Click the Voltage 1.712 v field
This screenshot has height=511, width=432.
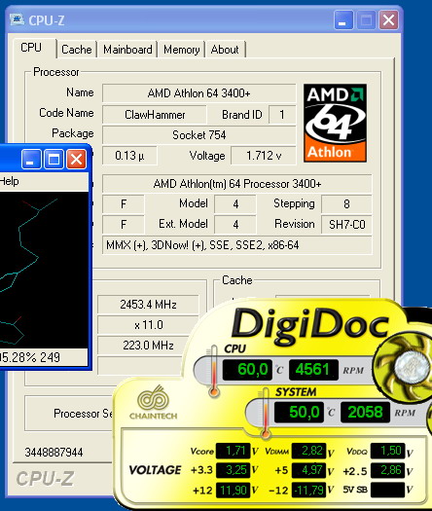(x=264, y=156)
